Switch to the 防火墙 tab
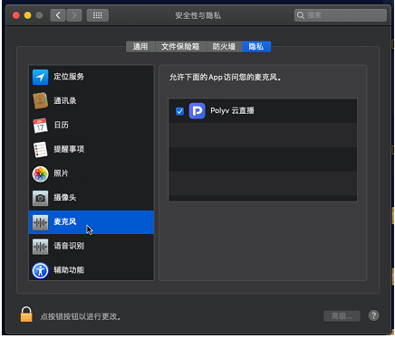The height and width of the screenshot is (338, 395). tap(224, 47)
